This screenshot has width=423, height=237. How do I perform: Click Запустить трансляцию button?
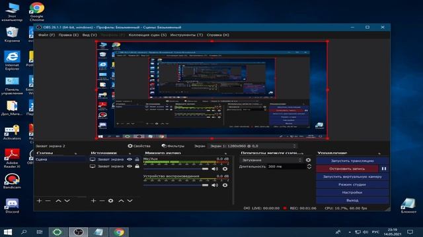point(352,161)
